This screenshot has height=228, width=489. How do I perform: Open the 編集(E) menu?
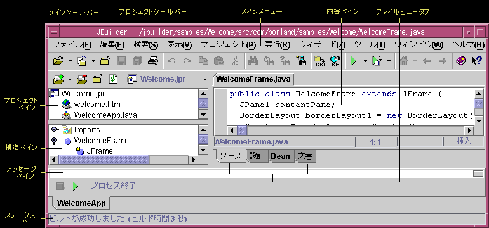coord(112,45)
